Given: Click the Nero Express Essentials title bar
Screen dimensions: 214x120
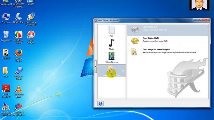Looking at the screenshot, I should pyautogui.click(x=143, y=20).
